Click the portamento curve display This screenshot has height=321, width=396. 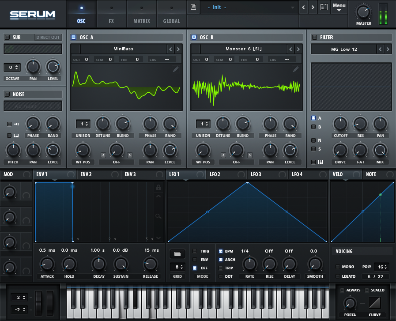(374, 303)
